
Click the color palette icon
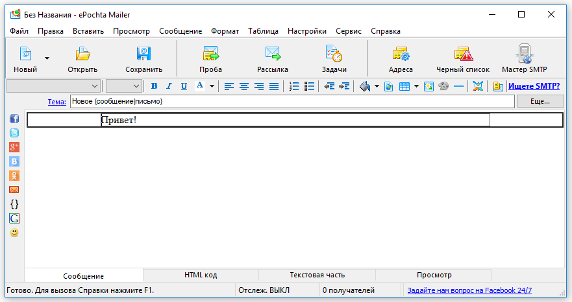[x=443, y=86]
